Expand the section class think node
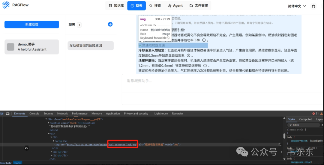324x165 pixels. pyautogui.click(x=49, y=123)
